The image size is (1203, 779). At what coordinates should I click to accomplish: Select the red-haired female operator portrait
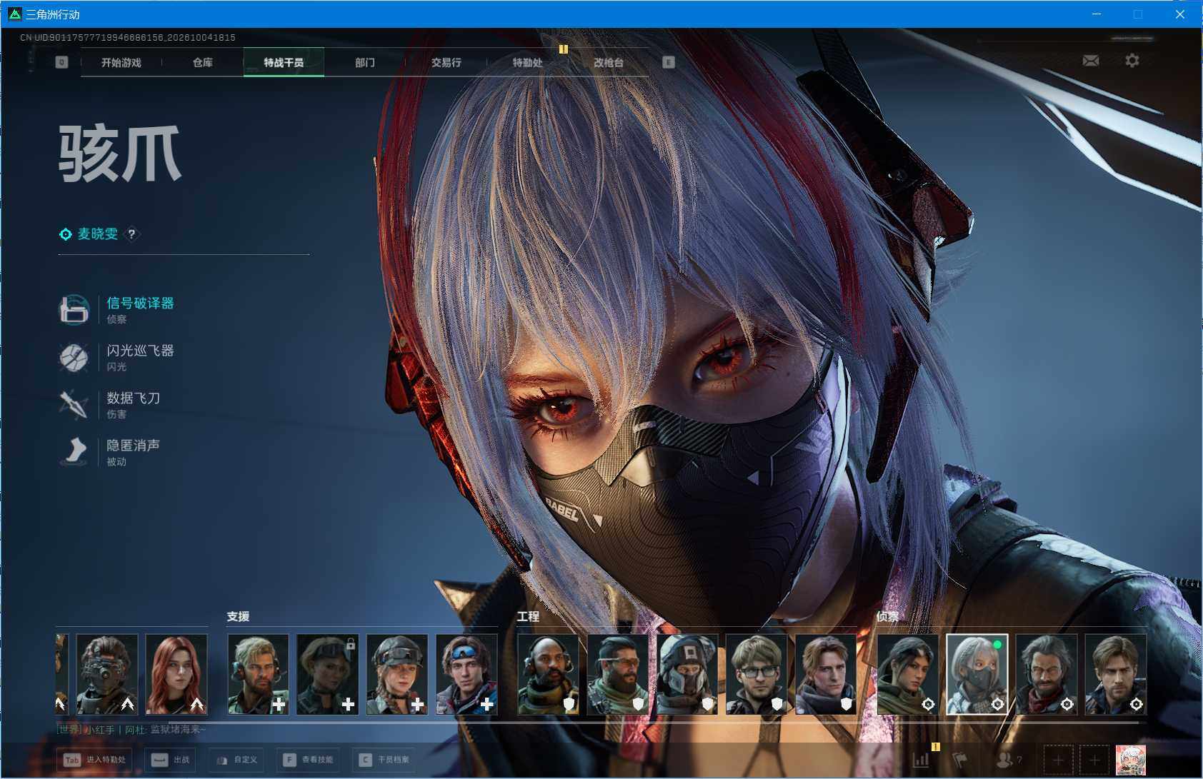(x=176, y=675)
